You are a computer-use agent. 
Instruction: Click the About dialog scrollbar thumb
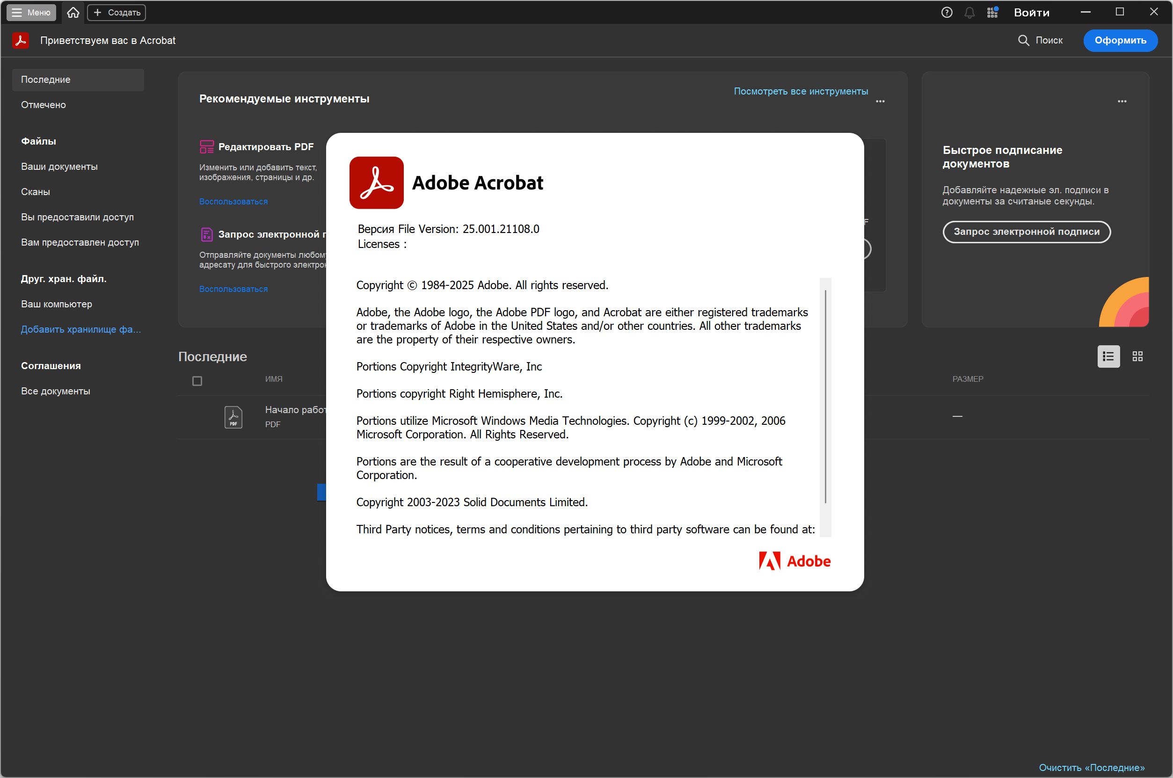pos(825,397)
